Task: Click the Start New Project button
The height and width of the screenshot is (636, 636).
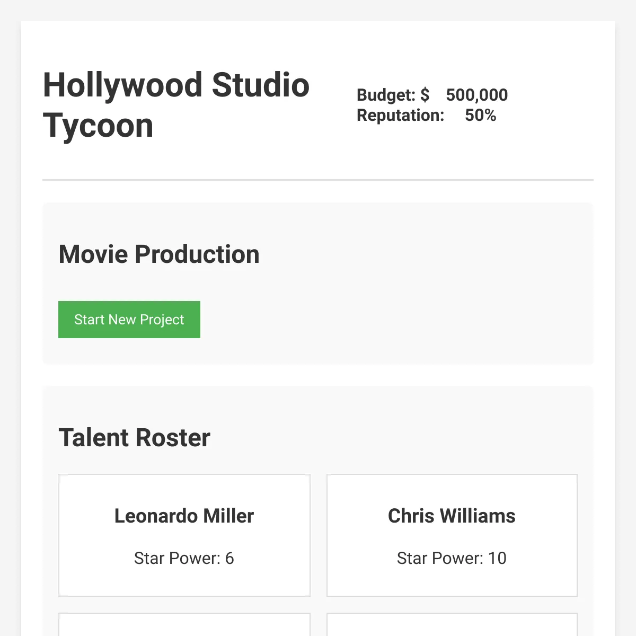Action: pyautogui.click(x=129, y=320)
